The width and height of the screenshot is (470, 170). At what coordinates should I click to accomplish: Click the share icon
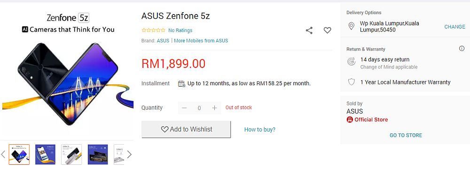[x=309, y=30]
